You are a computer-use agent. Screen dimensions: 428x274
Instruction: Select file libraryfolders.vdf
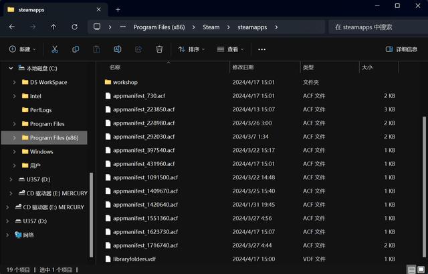point(249,259)
